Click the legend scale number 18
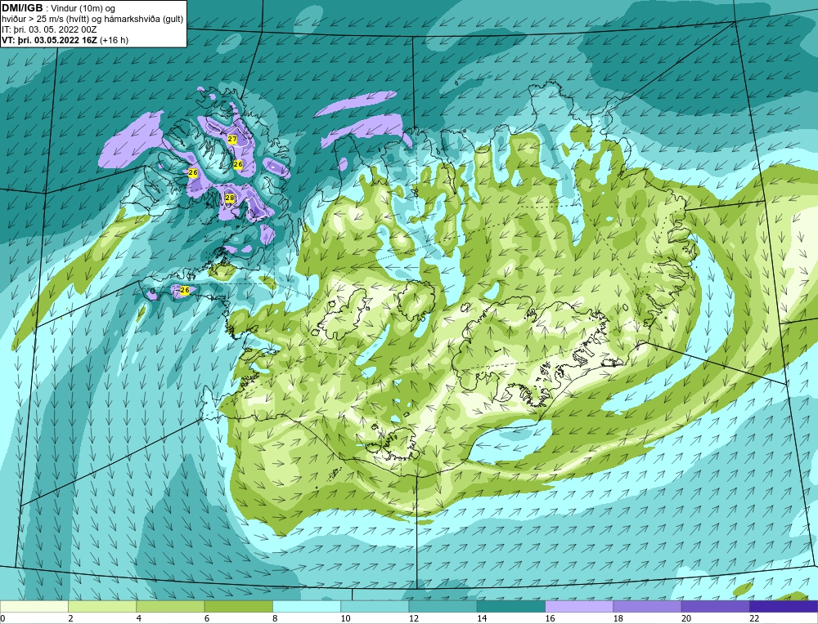This screenshot has height=624, width=818. pyautogui.click(x=618, y=618)
